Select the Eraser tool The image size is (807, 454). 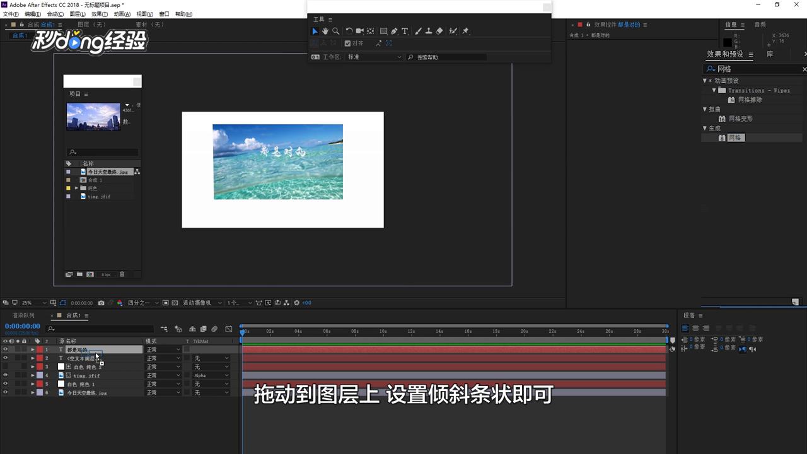point(439,31)
